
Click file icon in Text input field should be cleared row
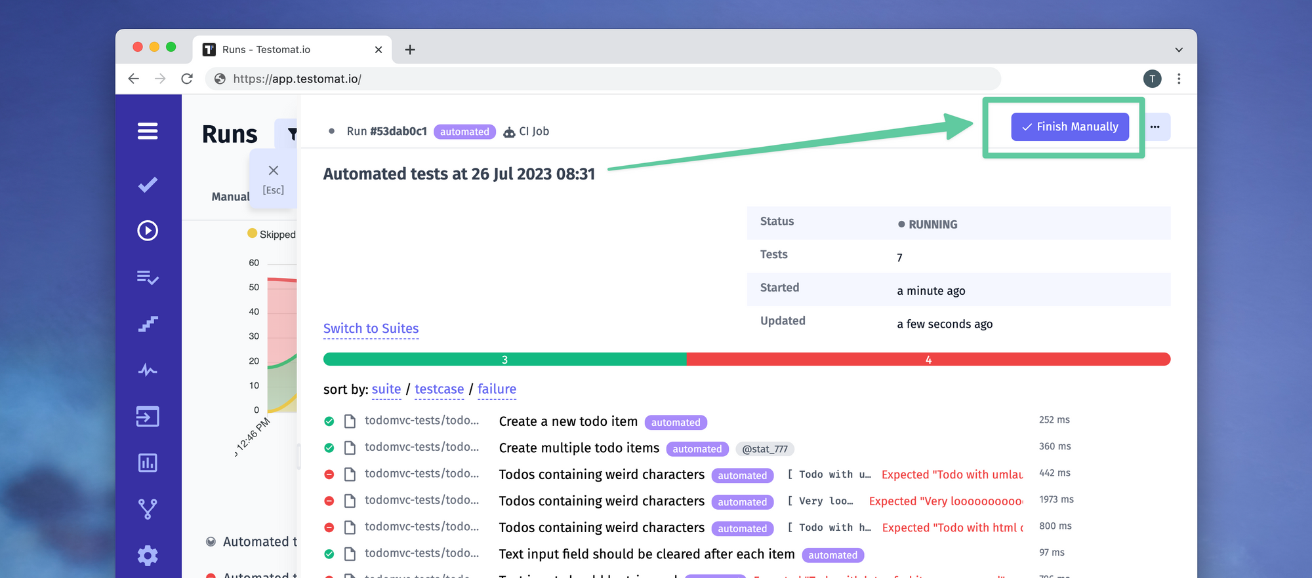(x=350, y=554)
